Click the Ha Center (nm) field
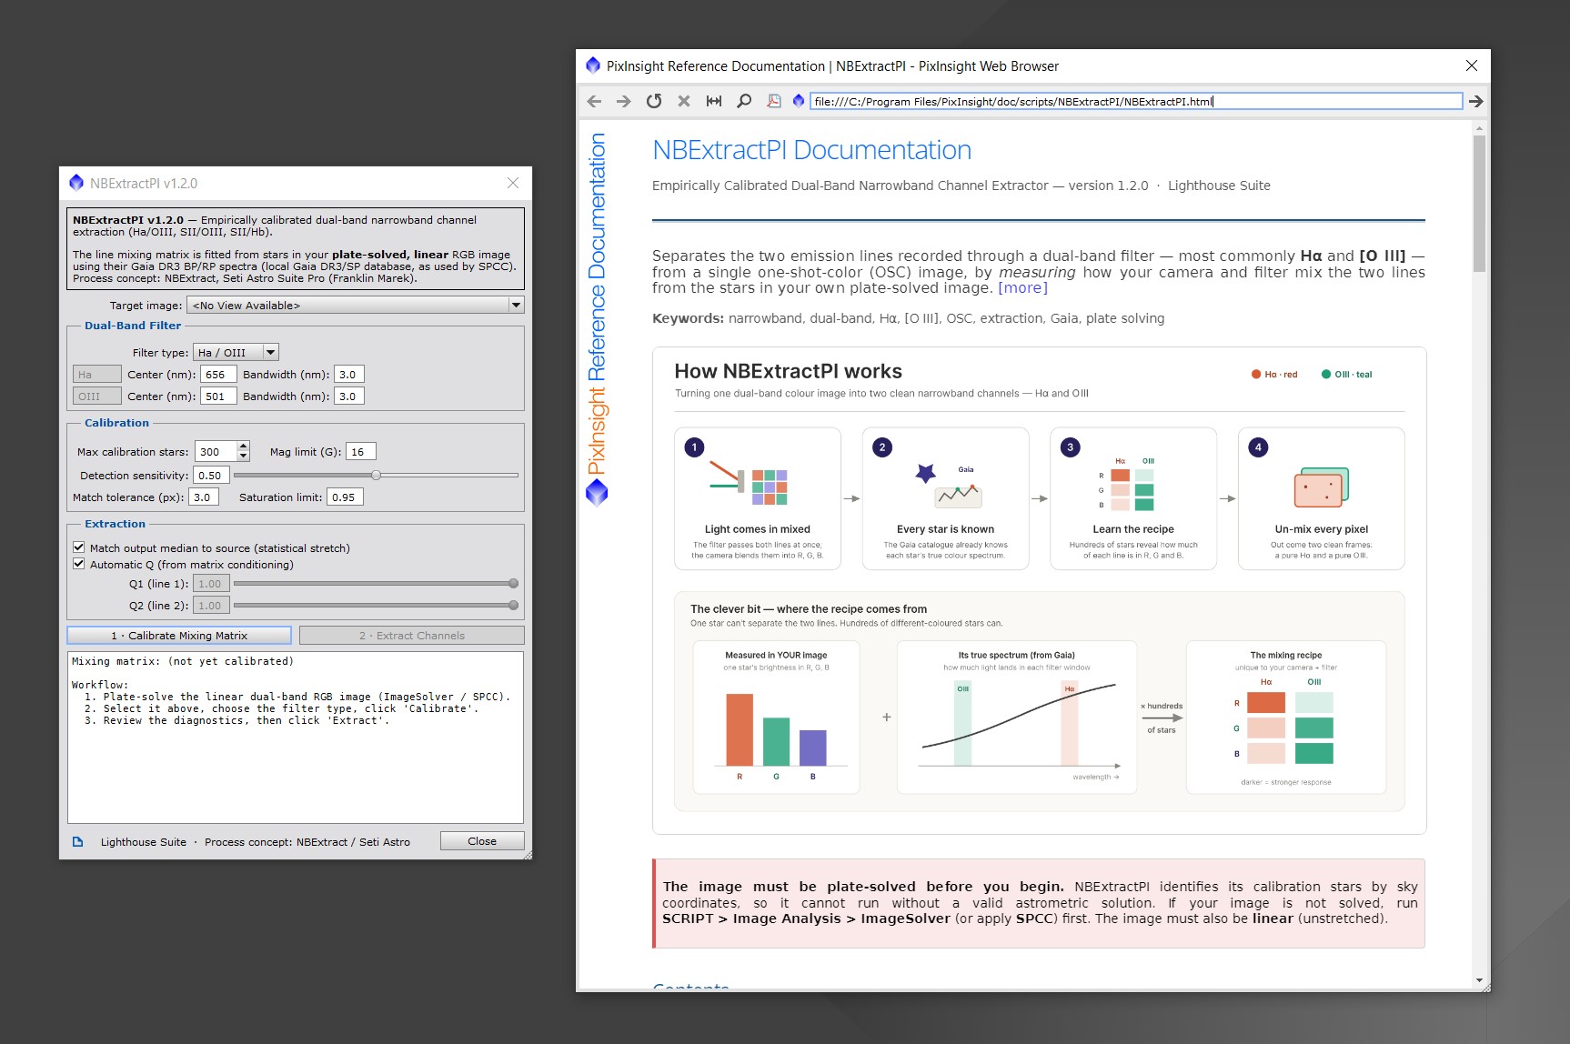The image size is (1570, 1044). click(x=218, y=374)
